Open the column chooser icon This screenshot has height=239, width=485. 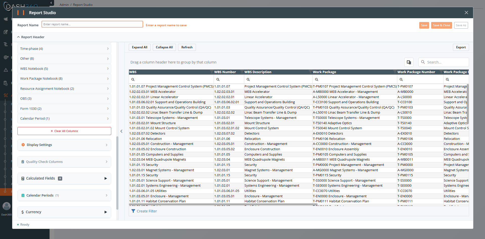[x=409, y=62]
